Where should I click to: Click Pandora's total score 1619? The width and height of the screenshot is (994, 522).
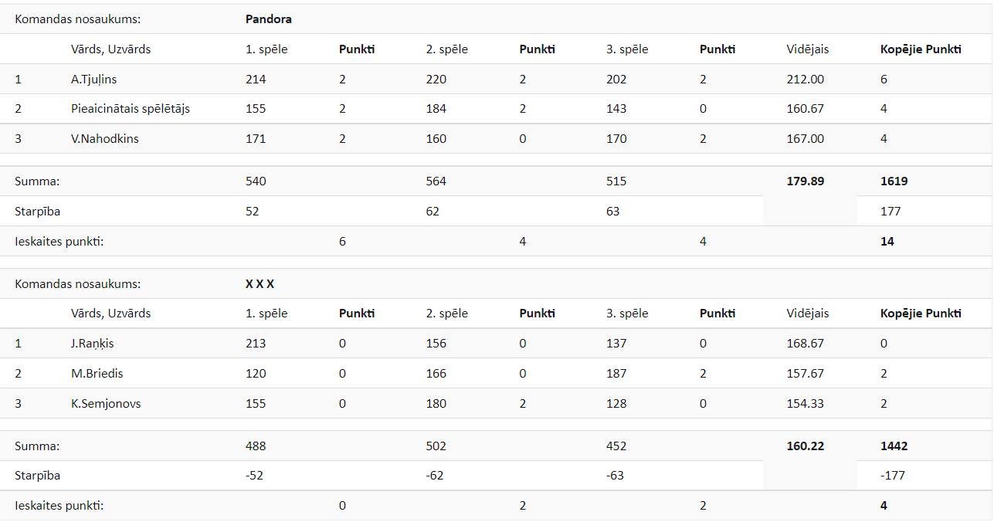(x=894, y=181)
